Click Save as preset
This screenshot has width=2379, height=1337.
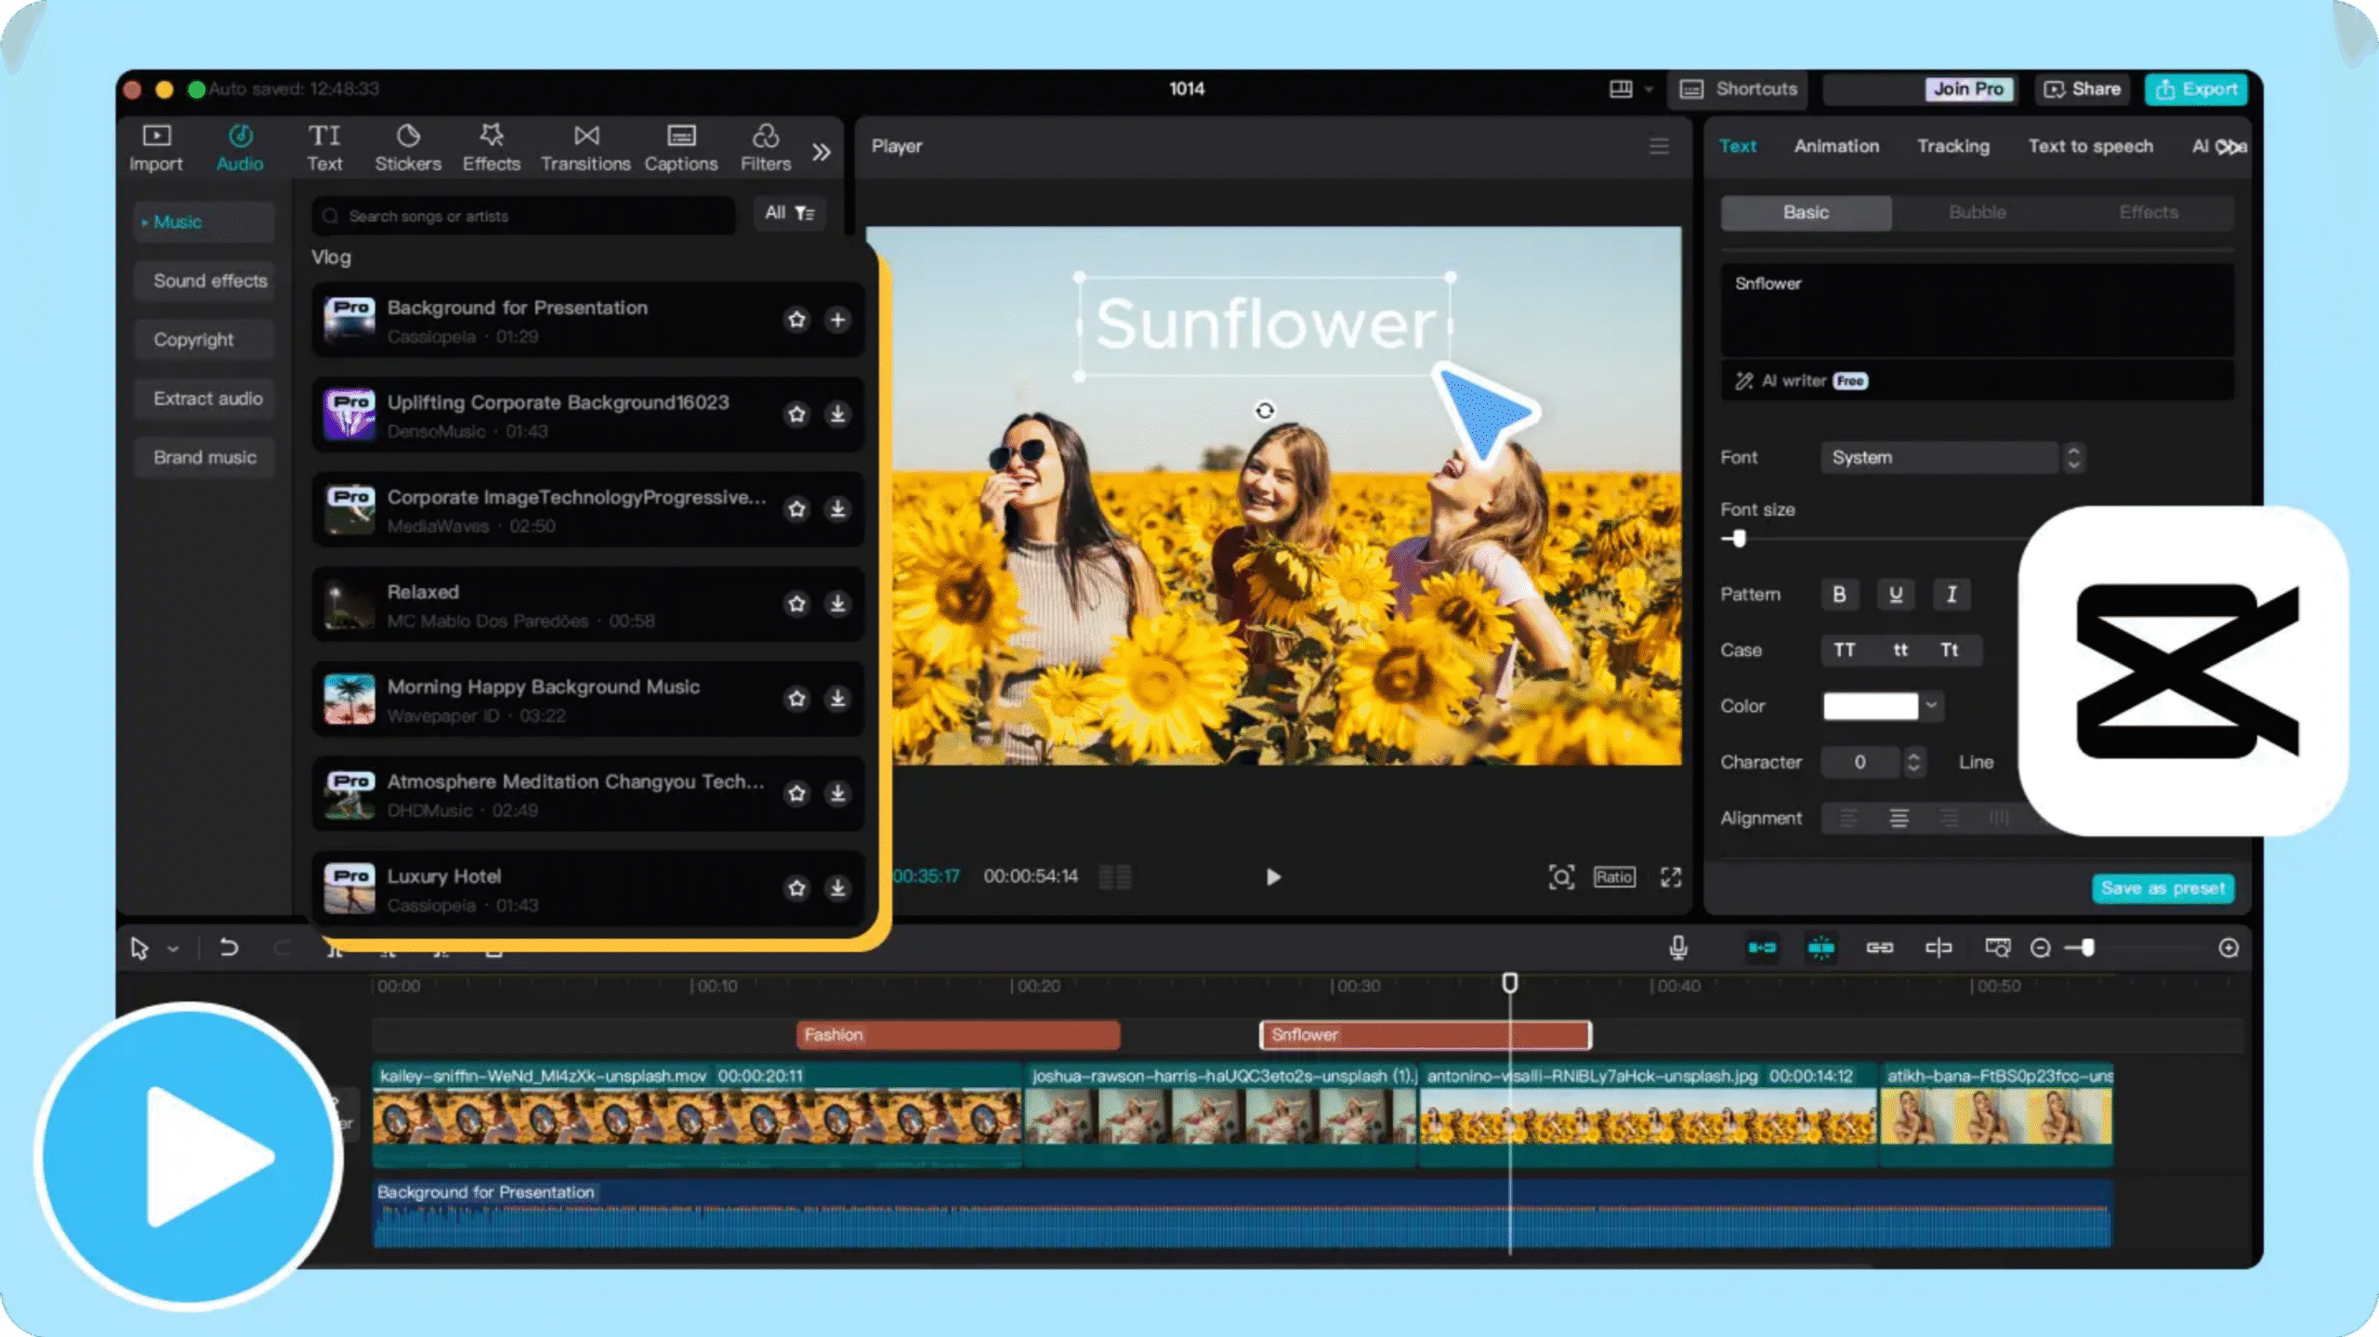click(2162, 888)
